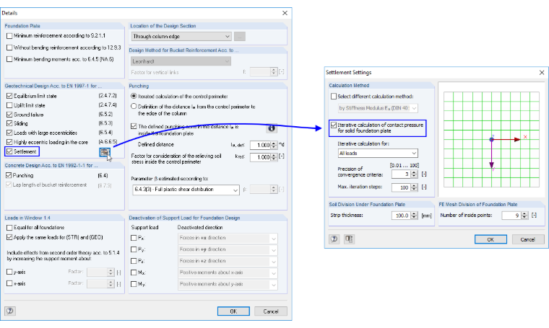Toggle defined punching cone inside foundation plate

coord(134,126)
